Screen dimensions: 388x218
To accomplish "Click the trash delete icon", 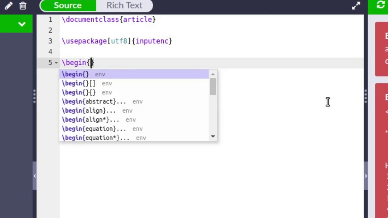I will pos(23,5).
